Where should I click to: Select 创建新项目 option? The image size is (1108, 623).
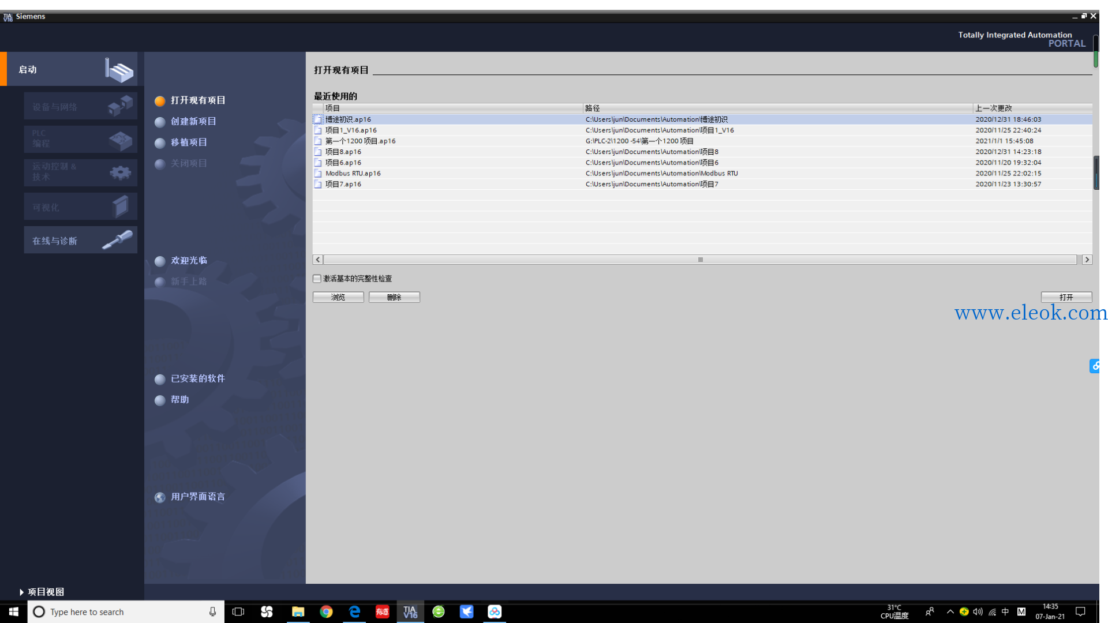point(186,122)
